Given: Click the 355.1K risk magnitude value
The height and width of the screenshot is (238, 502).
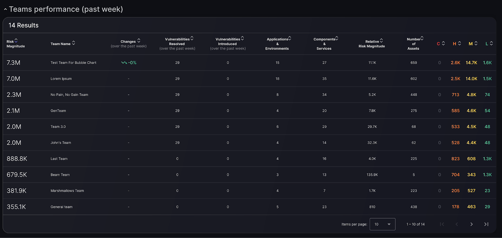Looking at the screenshot, I should click(16, 207).
